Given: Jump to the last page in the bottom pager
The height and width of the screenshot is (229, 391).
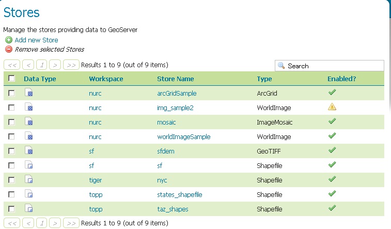Looking at the screenshot, I should click(x=71, y=223).
